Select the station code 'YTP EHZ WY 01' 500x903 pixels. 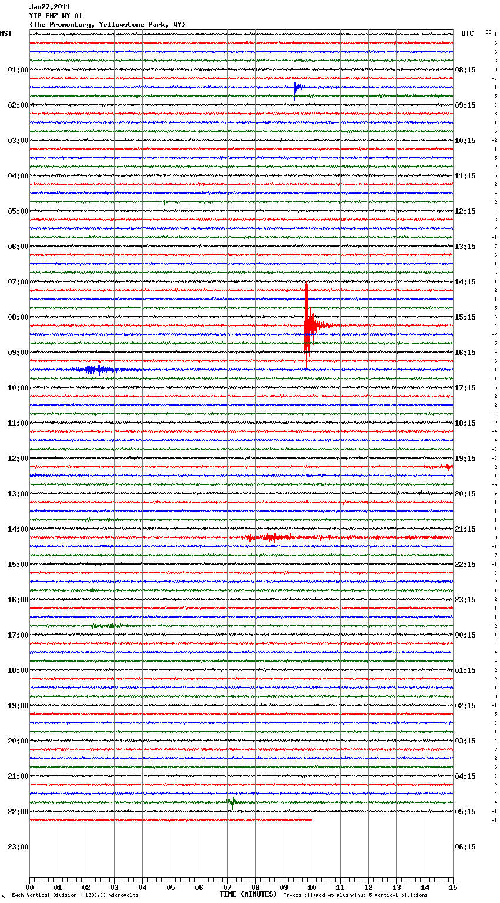[x=56, y=16]
